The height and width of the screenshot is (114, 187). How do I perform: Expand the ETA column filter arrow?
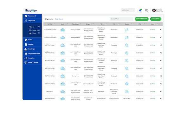(145, 24)
